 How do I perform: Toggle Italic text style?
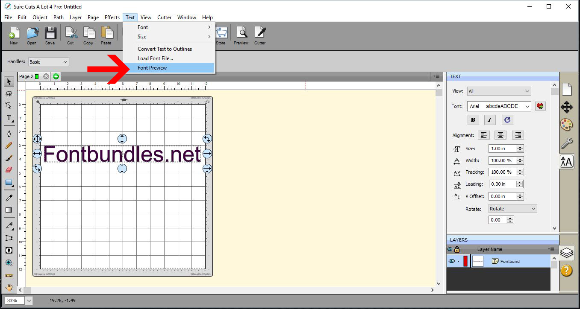click(490, 120)
